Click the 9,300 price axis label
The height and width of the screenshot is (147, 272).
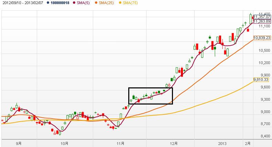tap(265, 99)
